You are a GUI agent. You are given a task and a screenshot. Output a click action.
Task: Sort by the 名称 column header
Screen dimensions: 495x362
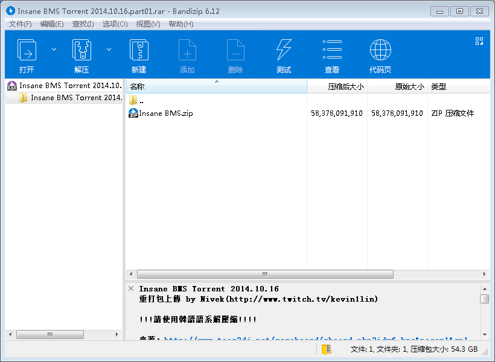217,86
